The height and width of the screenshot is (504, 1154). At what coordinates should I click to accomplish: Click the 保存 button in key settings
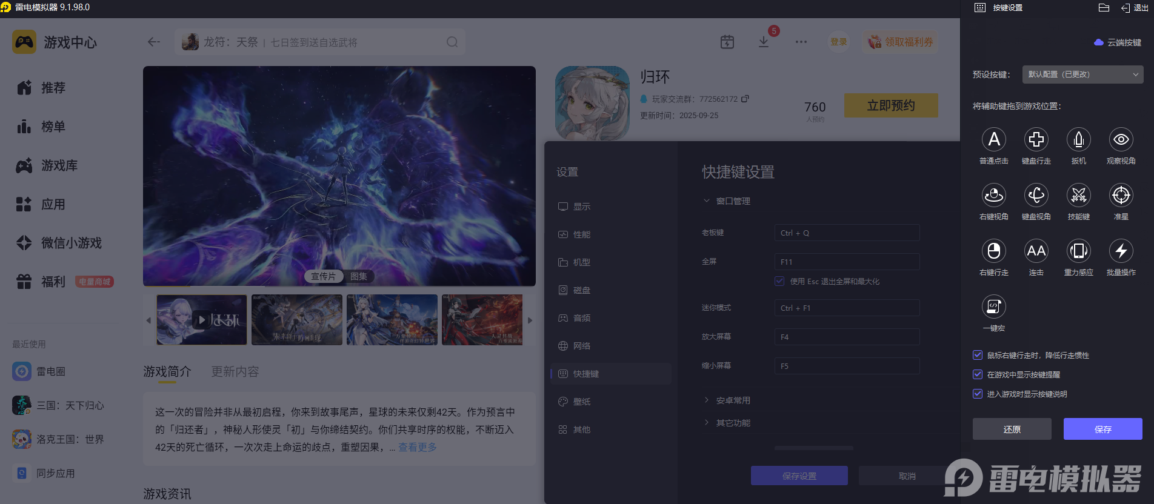1103,429
